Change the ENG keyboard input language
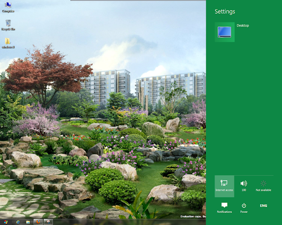Screen dimensions: 282x225 click(x=263, y=206)
